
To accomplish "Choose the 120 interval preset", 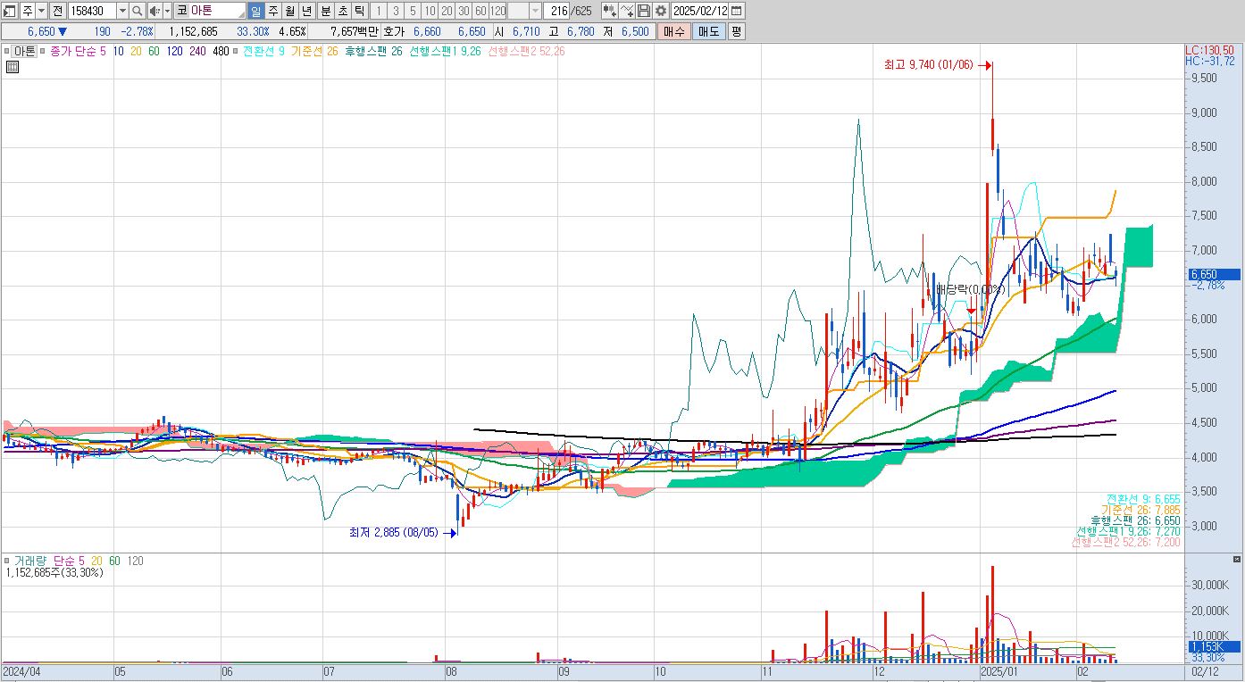I will (x=497, y=11).
